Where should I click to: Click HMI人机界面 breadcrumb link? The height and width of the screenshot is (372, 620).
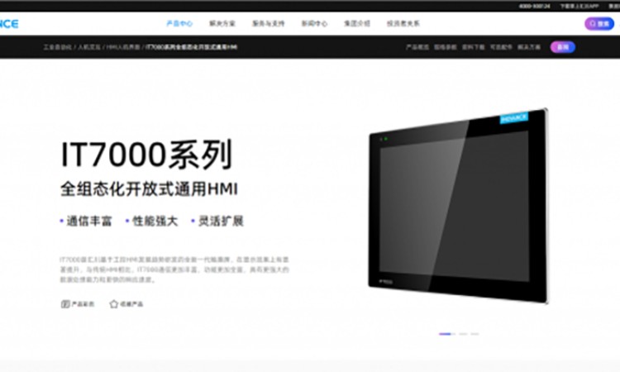(x=122, y=48)
